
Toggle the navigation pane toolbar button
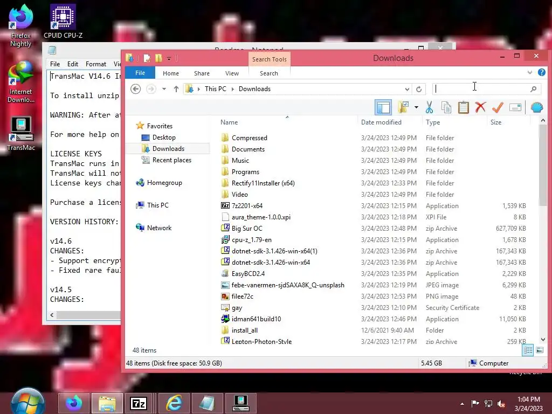[x=383, y=107]
